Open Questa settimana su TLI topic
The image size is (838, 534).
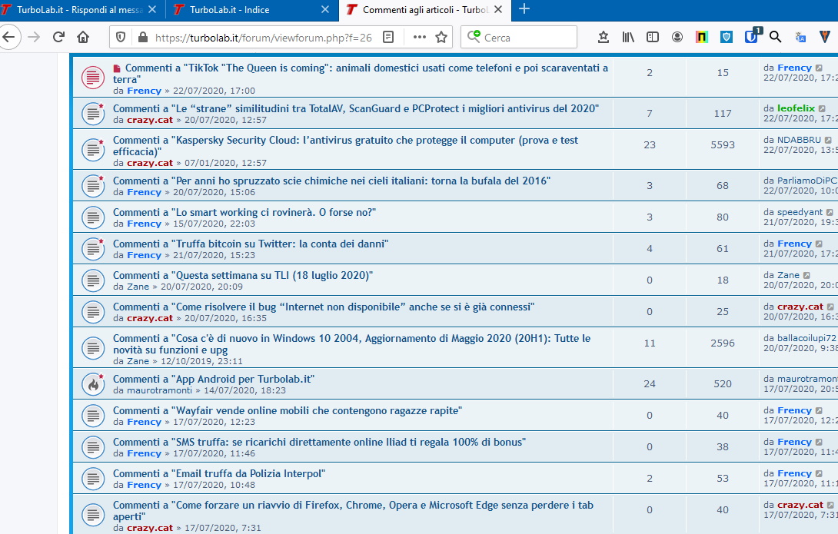tap(243, 275)
